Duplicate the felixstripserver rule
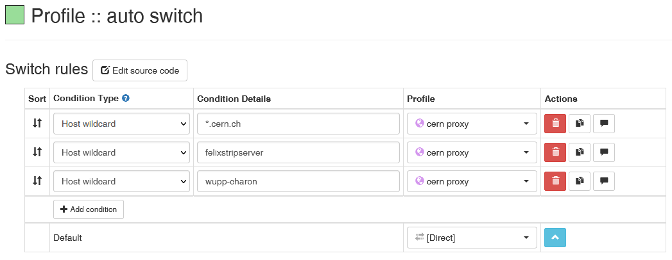The width and height of the screenshot is (672, 260). coord(580,152)
